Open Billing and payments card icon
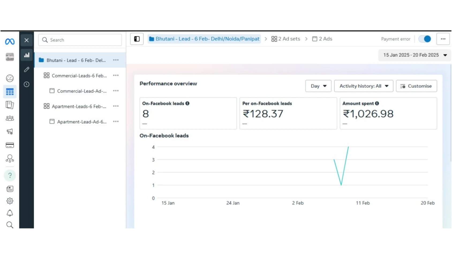The width and height of the screenshot is (452, 259). tap(10, 145)
